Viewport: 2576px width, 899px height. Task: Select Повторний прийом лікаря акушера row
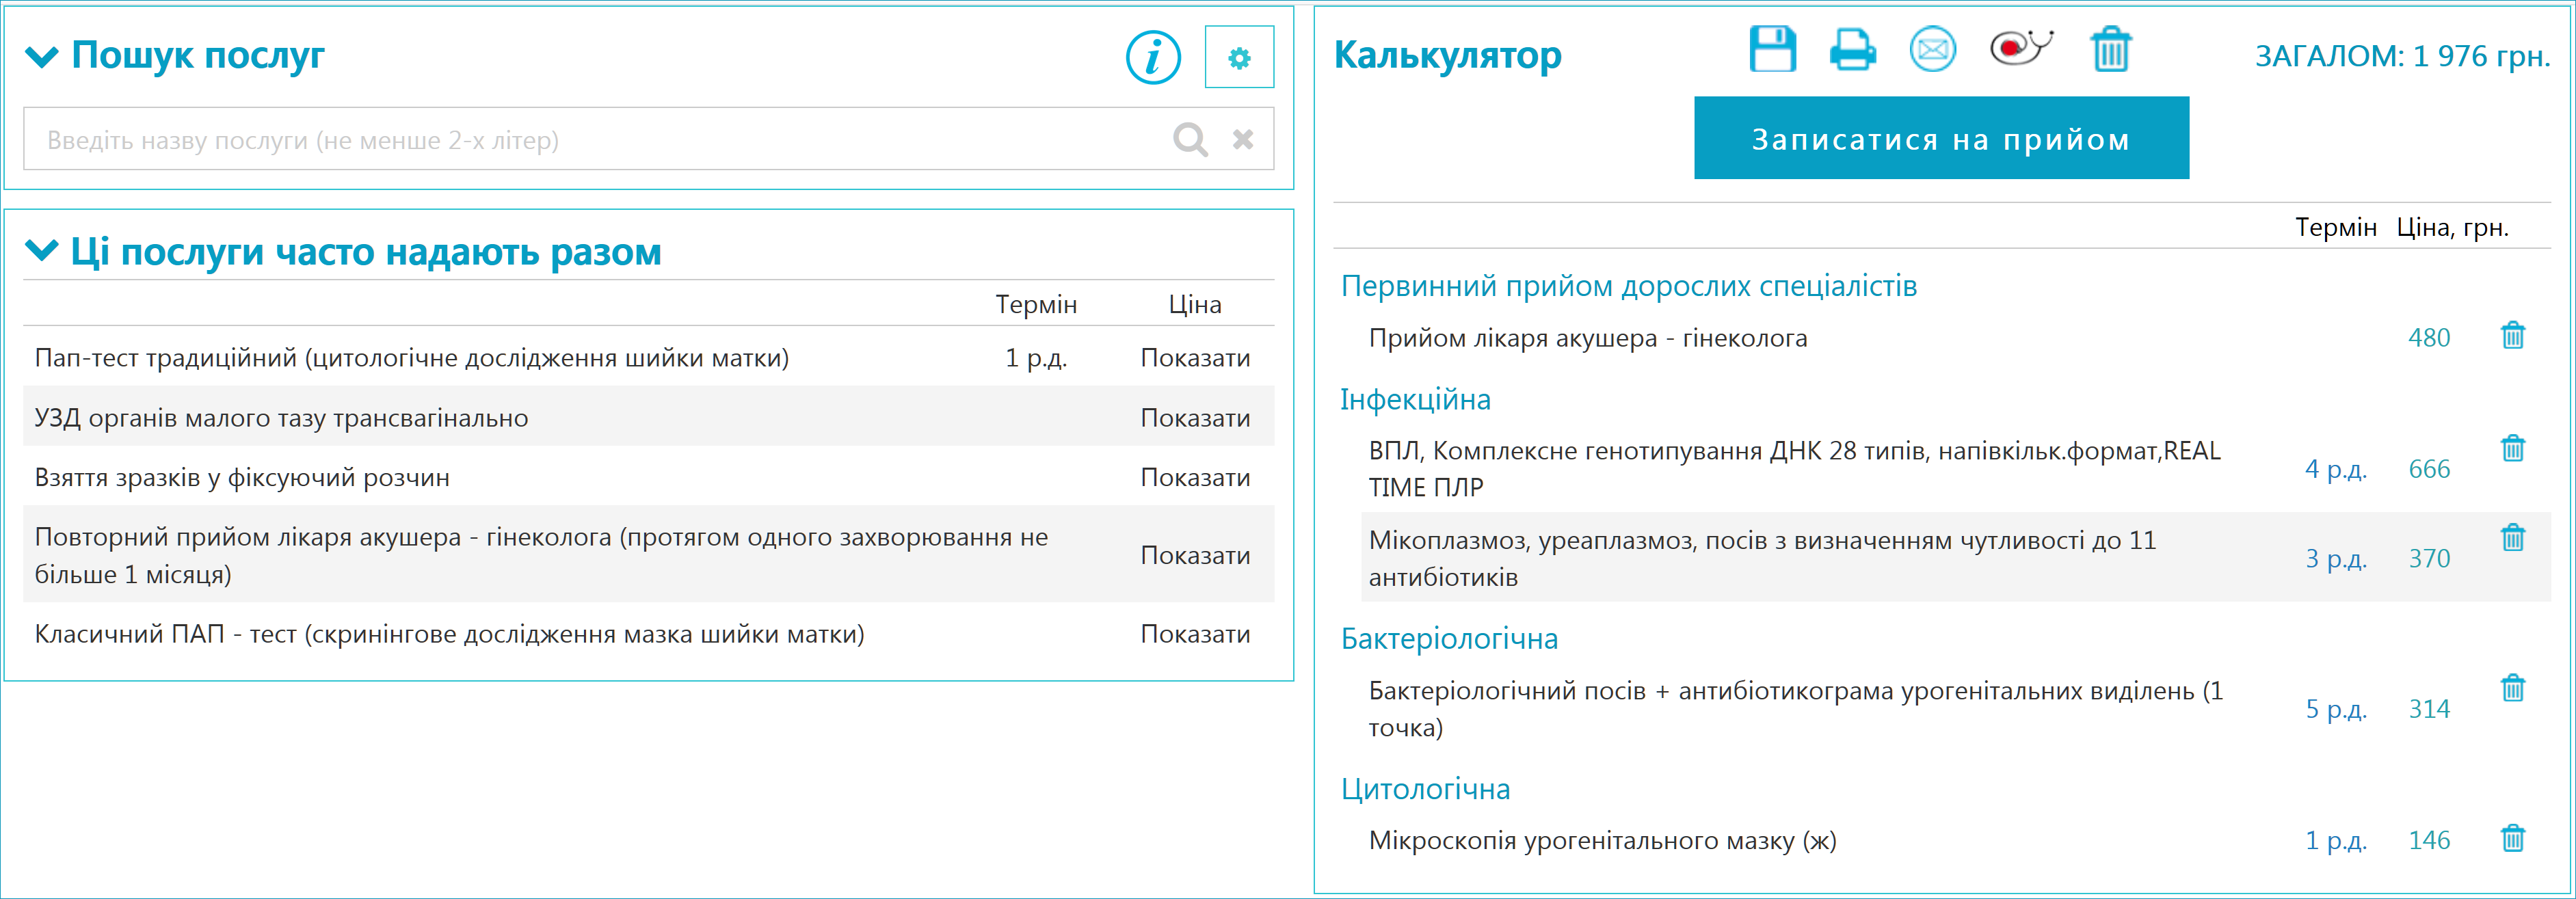pyautogui.click(x=648, y=554)
